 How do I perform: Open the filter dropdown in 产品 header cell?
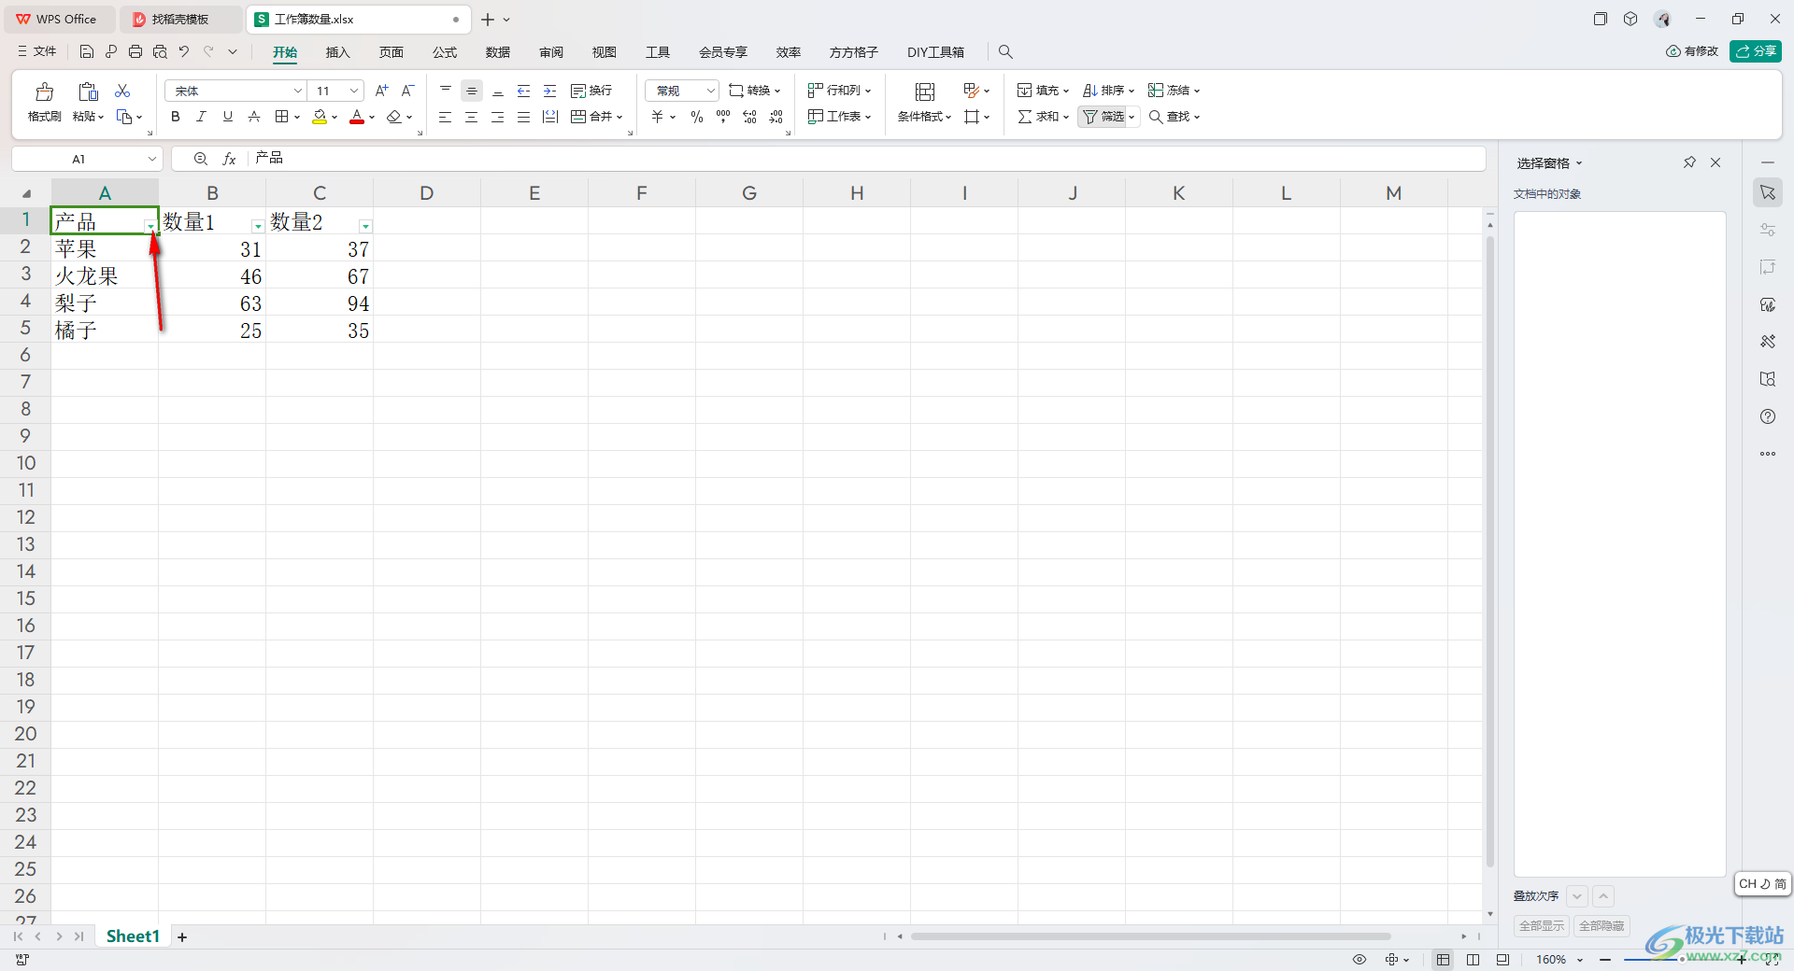tap(150, 226)
